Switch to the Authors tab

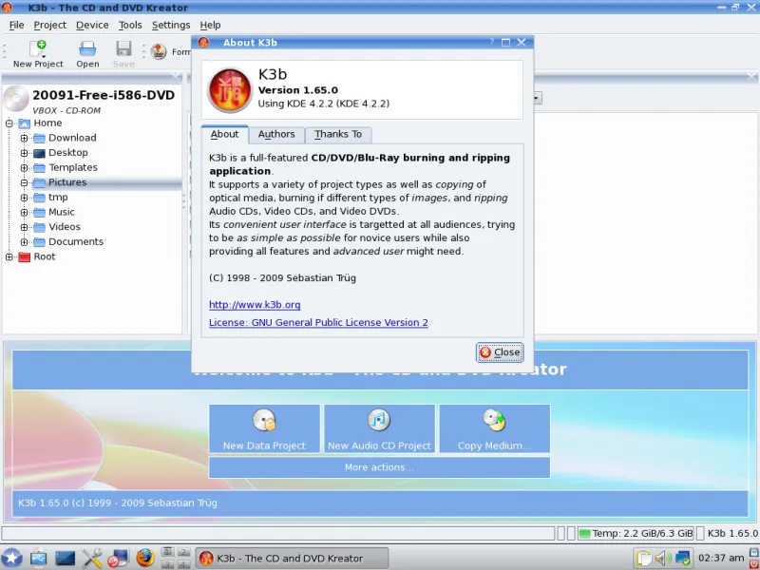tap(276, 135)
